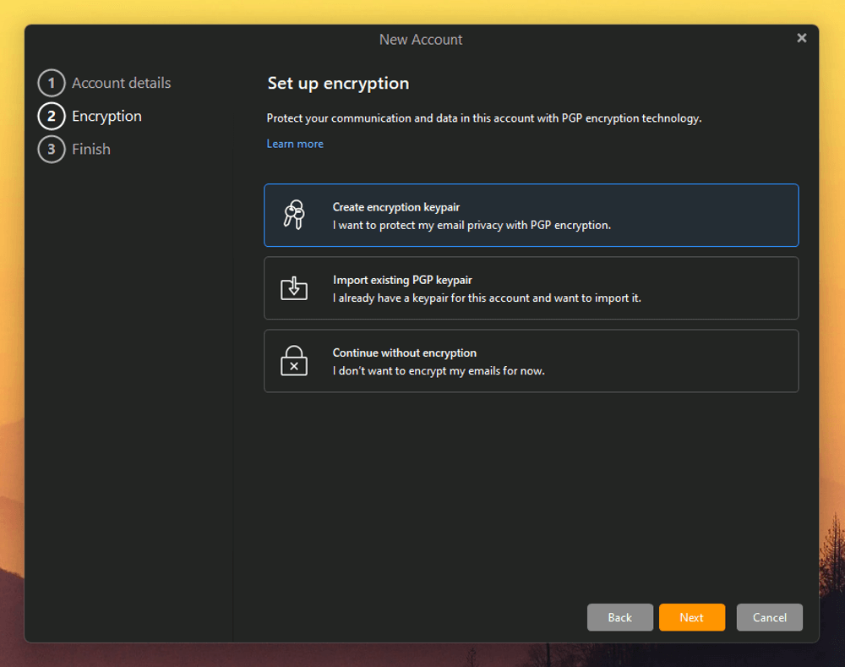This screenshot has width=845, height=667.
Task: Close the New Account dialog with X
Action: 801,38
